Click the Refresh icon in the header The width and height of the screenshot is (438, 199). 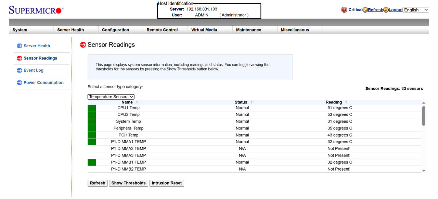click(x=365, y=10)
